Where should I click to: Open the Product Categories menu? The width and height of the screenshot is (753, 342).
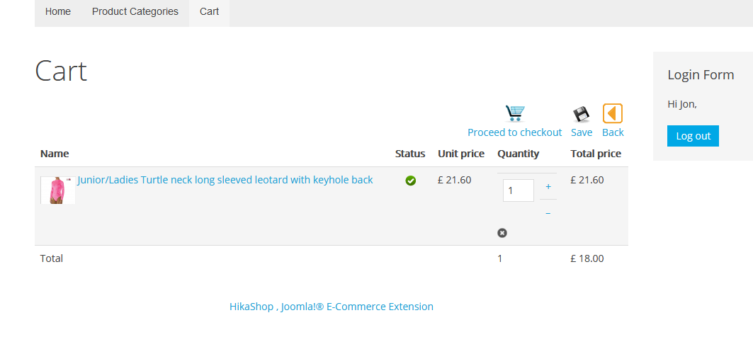click(135, 11)
